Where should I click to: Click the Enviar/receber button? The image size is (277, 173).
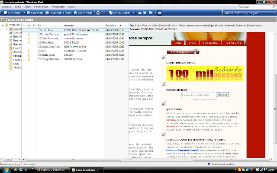119,13
